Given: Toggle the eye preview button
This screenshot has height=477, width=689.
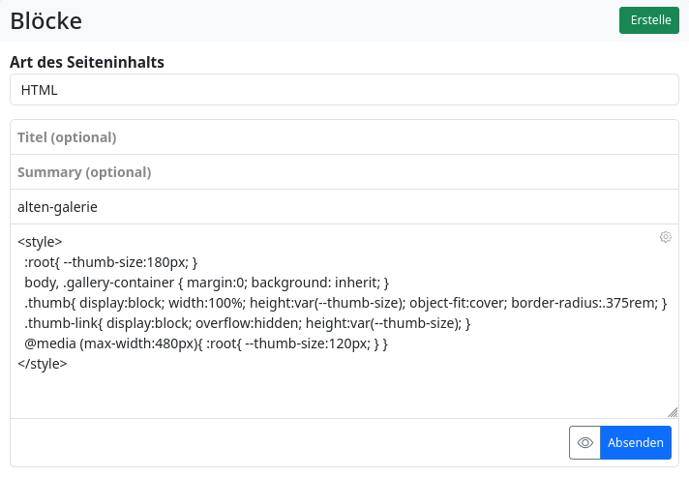Looking at the screenshot, I should click(x=584, y=442).
